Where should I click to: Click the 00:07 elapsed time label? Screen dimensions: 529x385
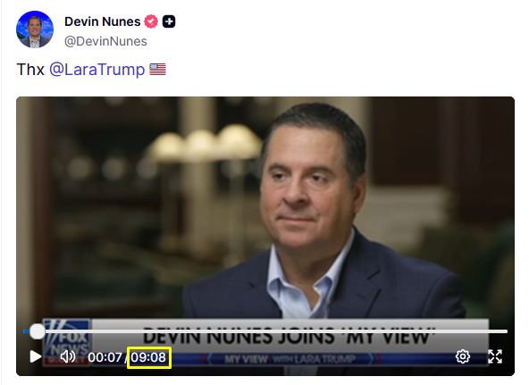click(105, 357)
